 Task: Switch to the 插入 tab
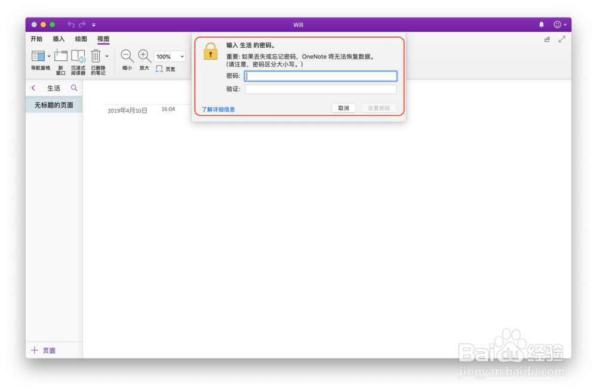click(59, 39)
